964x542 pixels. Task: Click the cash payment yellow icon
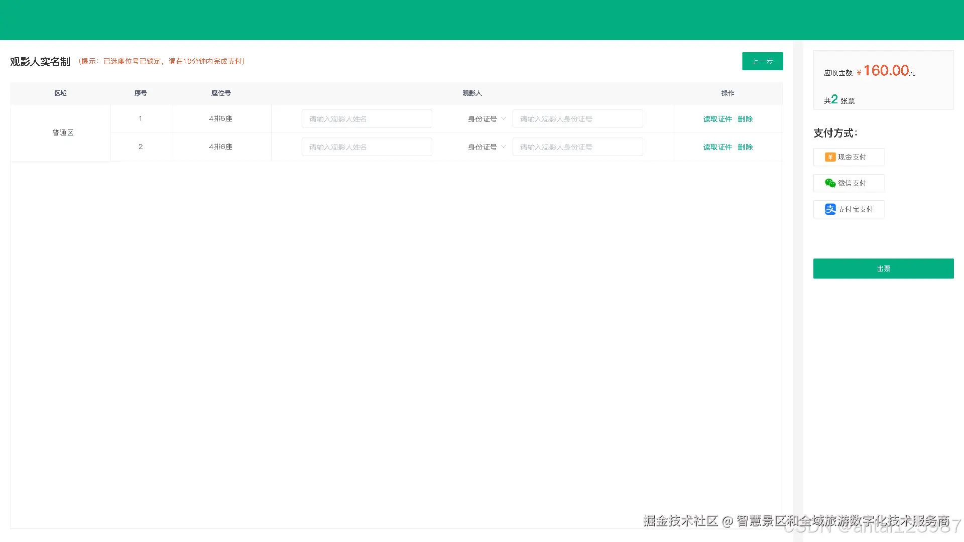pyautogui.click(x=830, y=157)
